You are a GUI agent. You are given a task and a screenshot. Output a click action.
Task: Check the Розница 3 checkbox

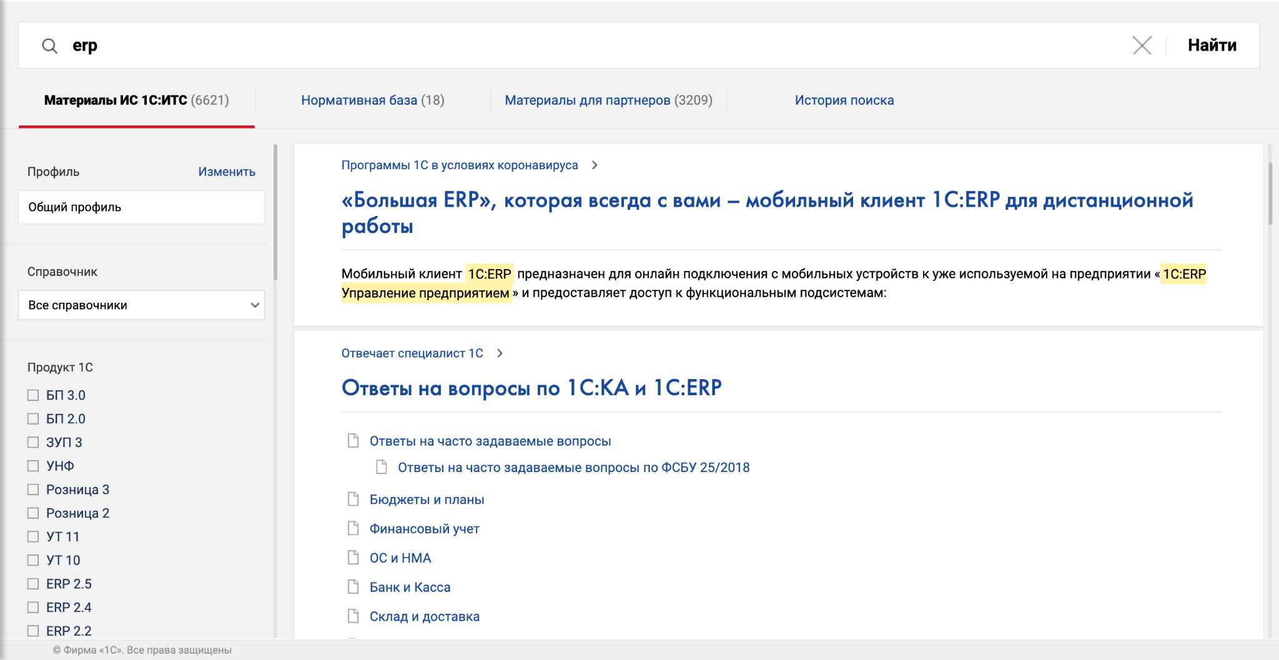[x=33, y=490]
